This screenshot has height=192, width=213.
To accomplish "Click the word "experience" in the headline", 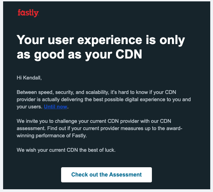I will (x=110, y=40).
